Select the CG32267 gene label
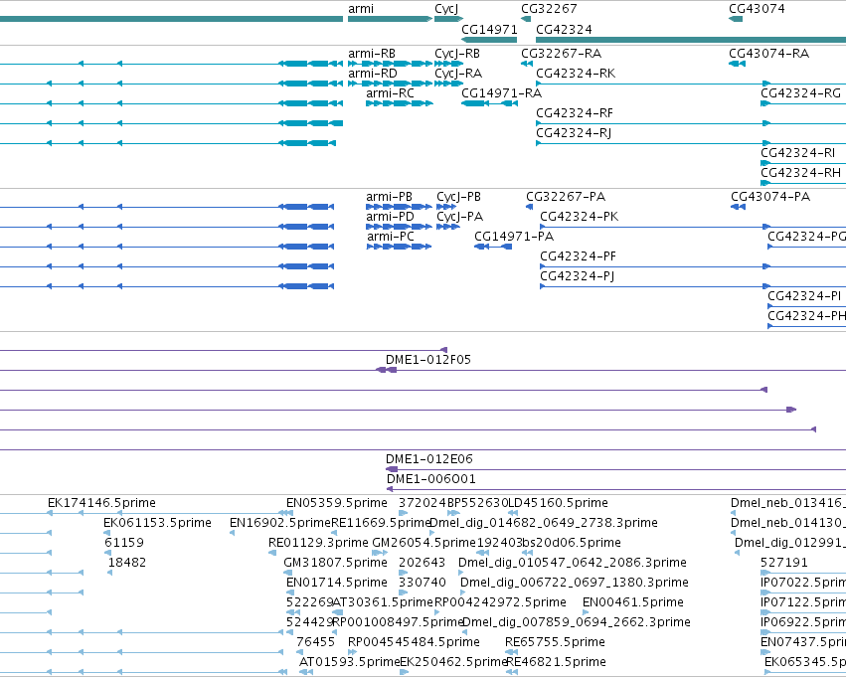Screen dimensions: 846x677 click(549, 9)
